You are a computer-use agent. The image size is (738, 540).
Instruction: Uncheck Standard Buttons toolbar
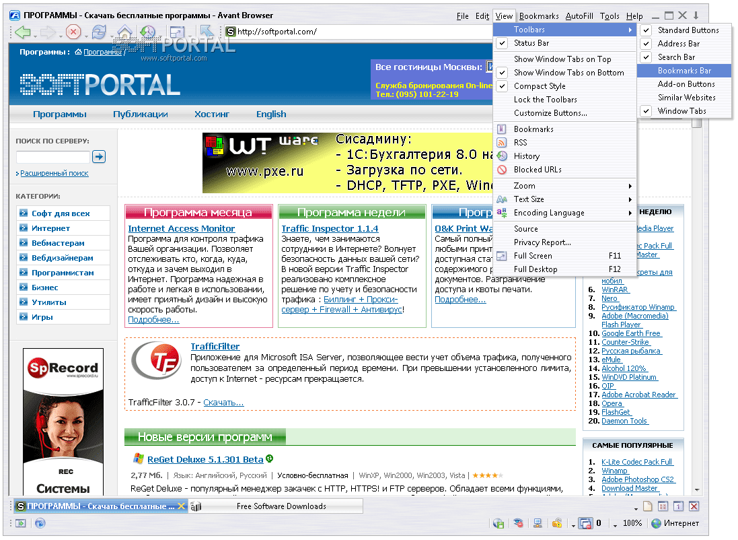point(684,30)
